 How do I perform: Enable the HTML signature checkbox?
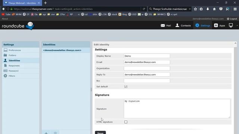point(126,122)
